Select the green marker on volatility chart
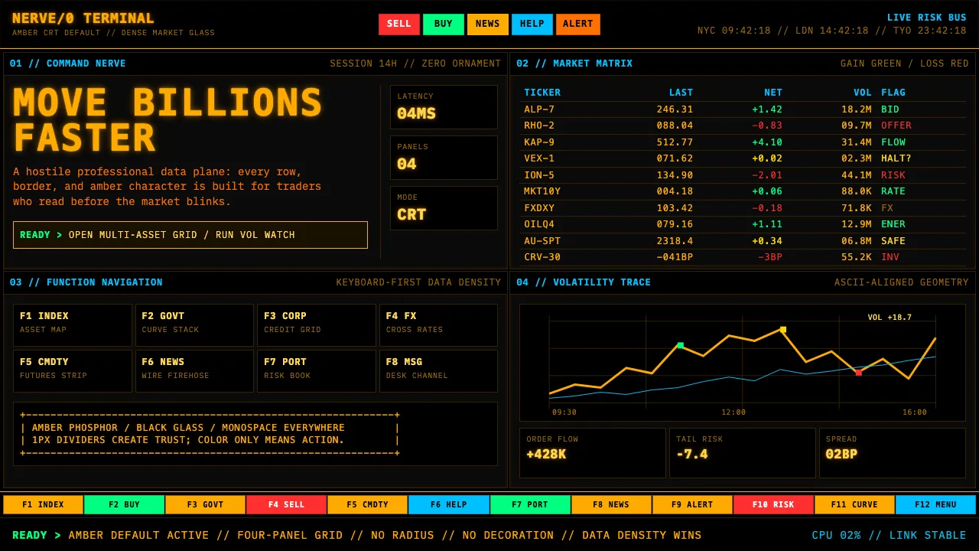This screenshot has width=979, height=551. click(681, 345)
